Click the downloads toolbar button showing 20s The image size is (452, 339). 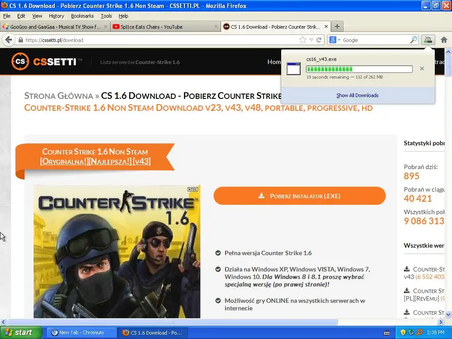pyautogui.click(x=428, y=40)
